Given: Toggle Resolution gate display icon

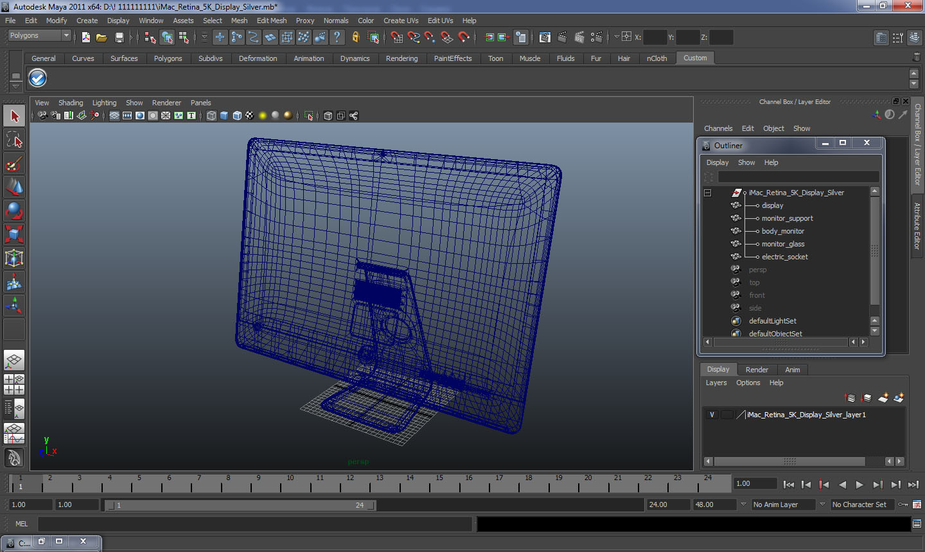Looking at the screenshot, I should coord(140,116).
